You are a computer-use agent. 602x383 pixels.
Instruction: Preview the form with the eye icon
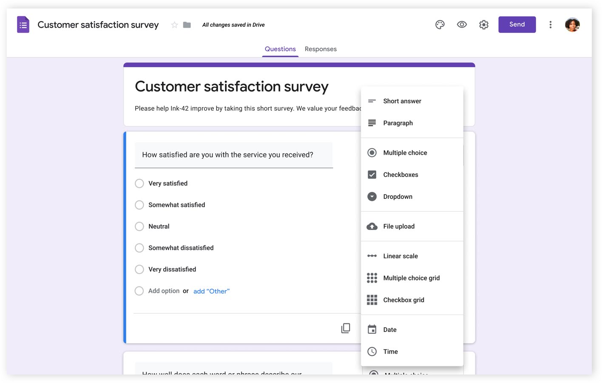tap(462, 25)
